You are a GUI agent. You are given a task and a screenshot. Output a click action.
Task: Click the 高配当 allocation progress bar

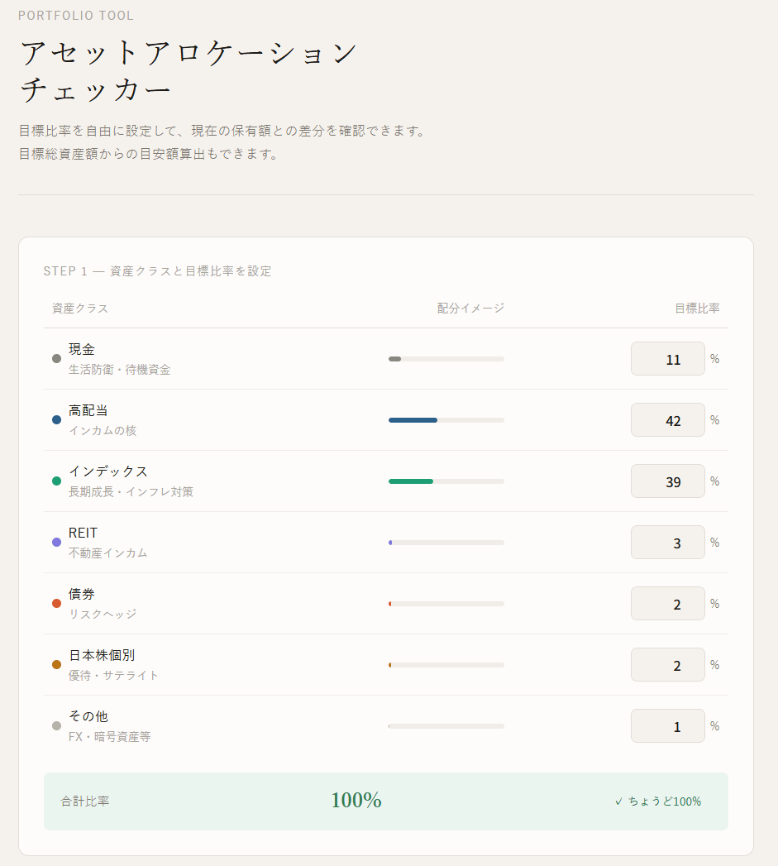click(x=446, y=420)
